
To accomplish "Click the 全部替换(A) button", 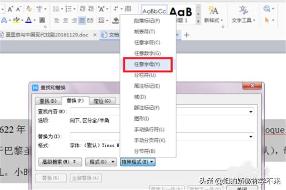I will pyautogui.click(x=86, y=178).
